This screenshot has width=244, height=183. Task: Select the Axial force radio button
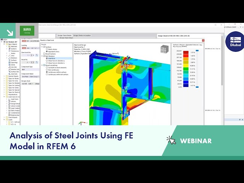pyautogui.click(x=47, y=58)
